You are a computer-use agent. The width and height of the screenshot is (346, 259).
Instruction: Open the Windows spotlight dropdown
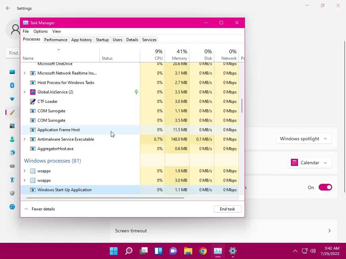[x=304, y=139]
